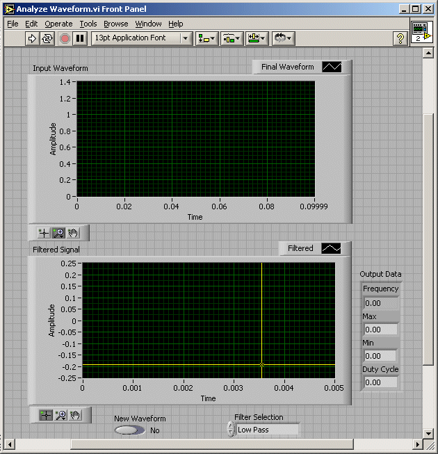Click the Reorder toolbar button
This screenshot has width=438, height=454.
[282, 38]
